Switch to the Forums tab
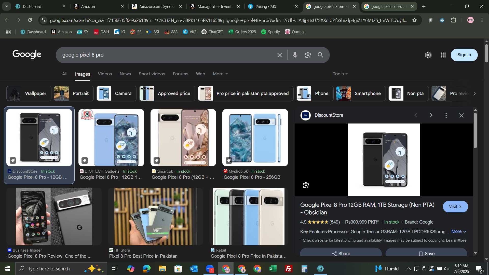Viewport: 489px width, 275px height. pyautogui.click(x=181, y=74)
